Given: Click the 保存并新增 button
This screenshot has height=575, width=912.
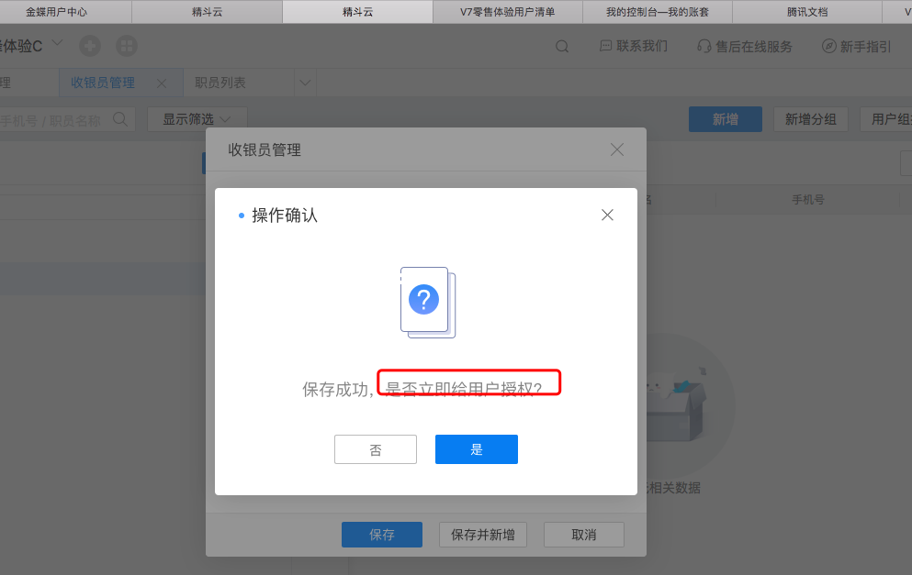Looking at the screenshot, I should [483, 535].
